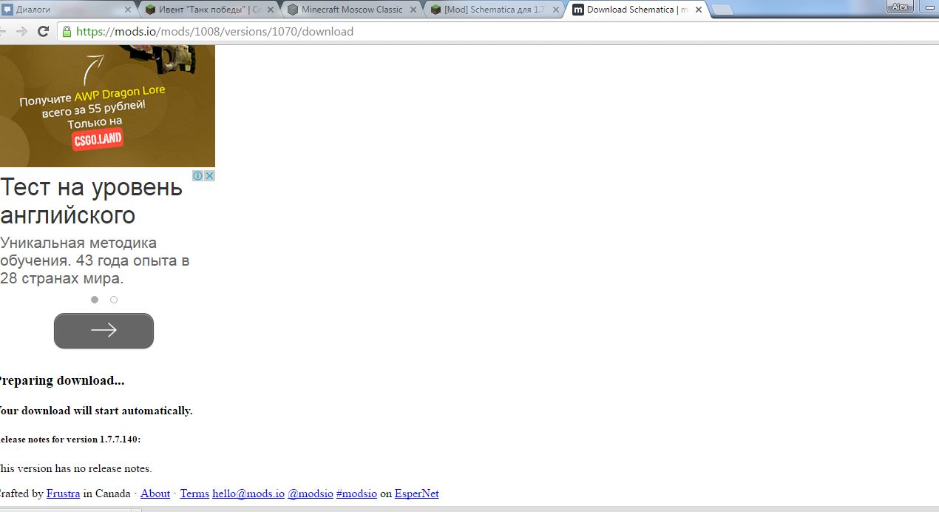Close the Minecraft Moscow Classic tab
The height and width of the screenshot is (512, 939).
tap(413, 10)
